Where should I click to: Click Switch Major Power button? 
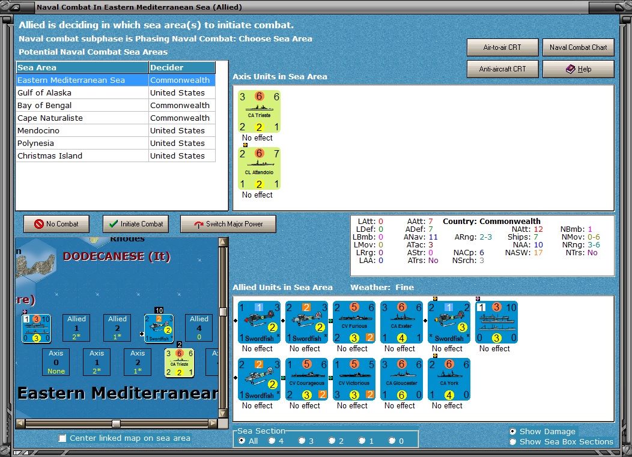click(228, 224)
